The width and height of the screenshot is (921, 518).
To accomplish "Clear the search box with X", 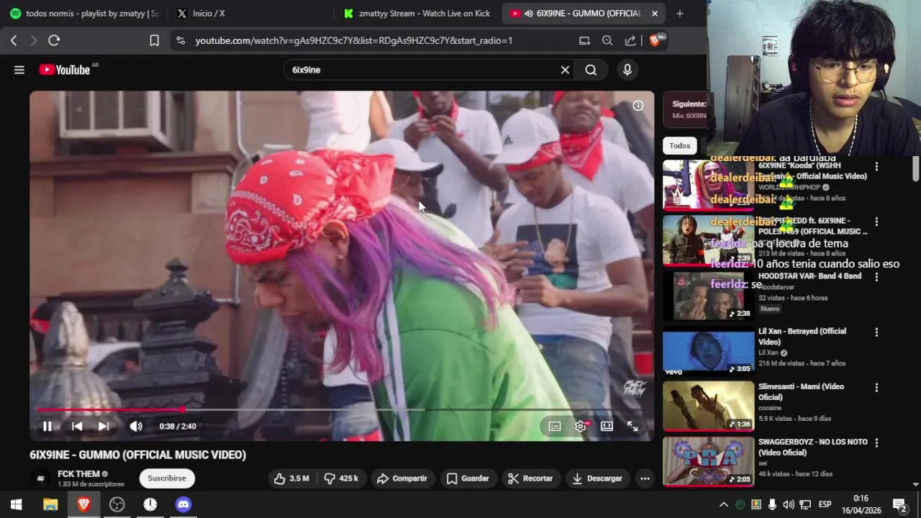I will tap(565, 70).
